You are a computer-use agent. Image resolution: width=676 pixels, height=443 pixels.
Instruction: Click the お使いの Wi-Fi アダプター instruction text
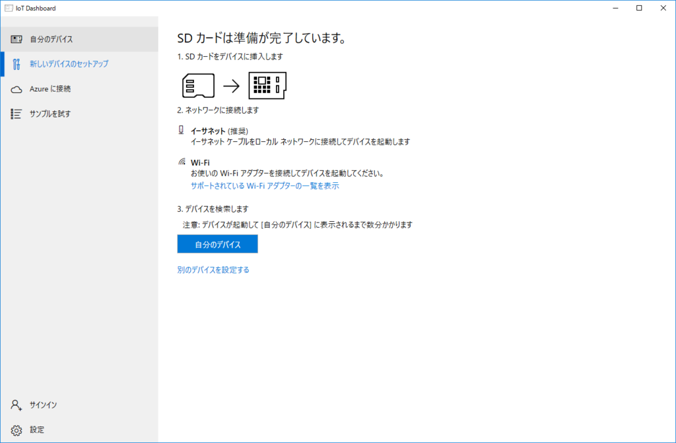point(288,174)
